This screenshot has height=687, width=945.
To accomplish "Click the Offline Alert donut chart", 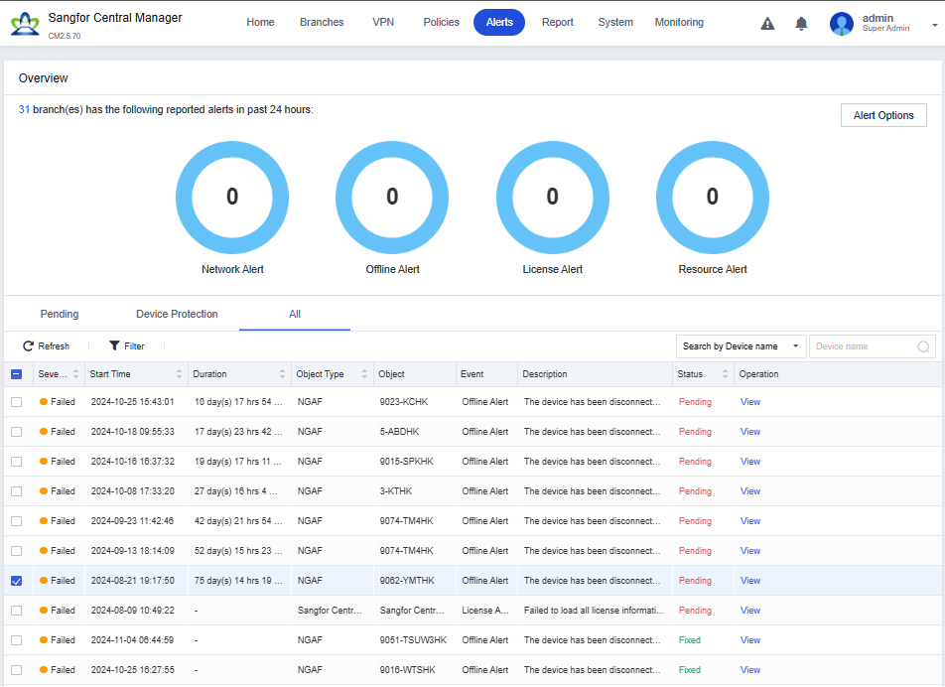I will click(x=392, y=197).
